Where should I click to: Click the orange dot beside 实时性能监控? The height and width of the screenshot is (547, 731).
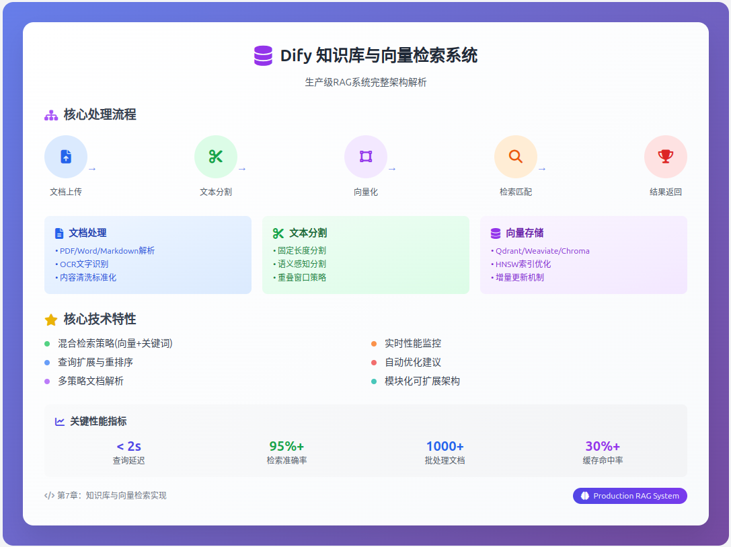[x=374, y=344]
